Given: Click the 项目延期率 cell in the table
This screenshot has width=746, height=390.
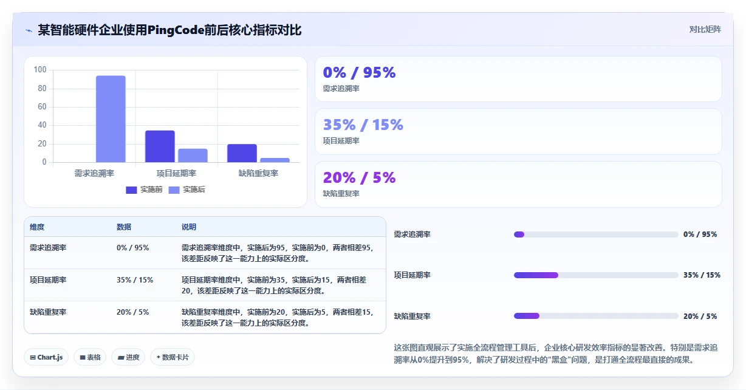Looking at the screenshot, I should point(48,280).
